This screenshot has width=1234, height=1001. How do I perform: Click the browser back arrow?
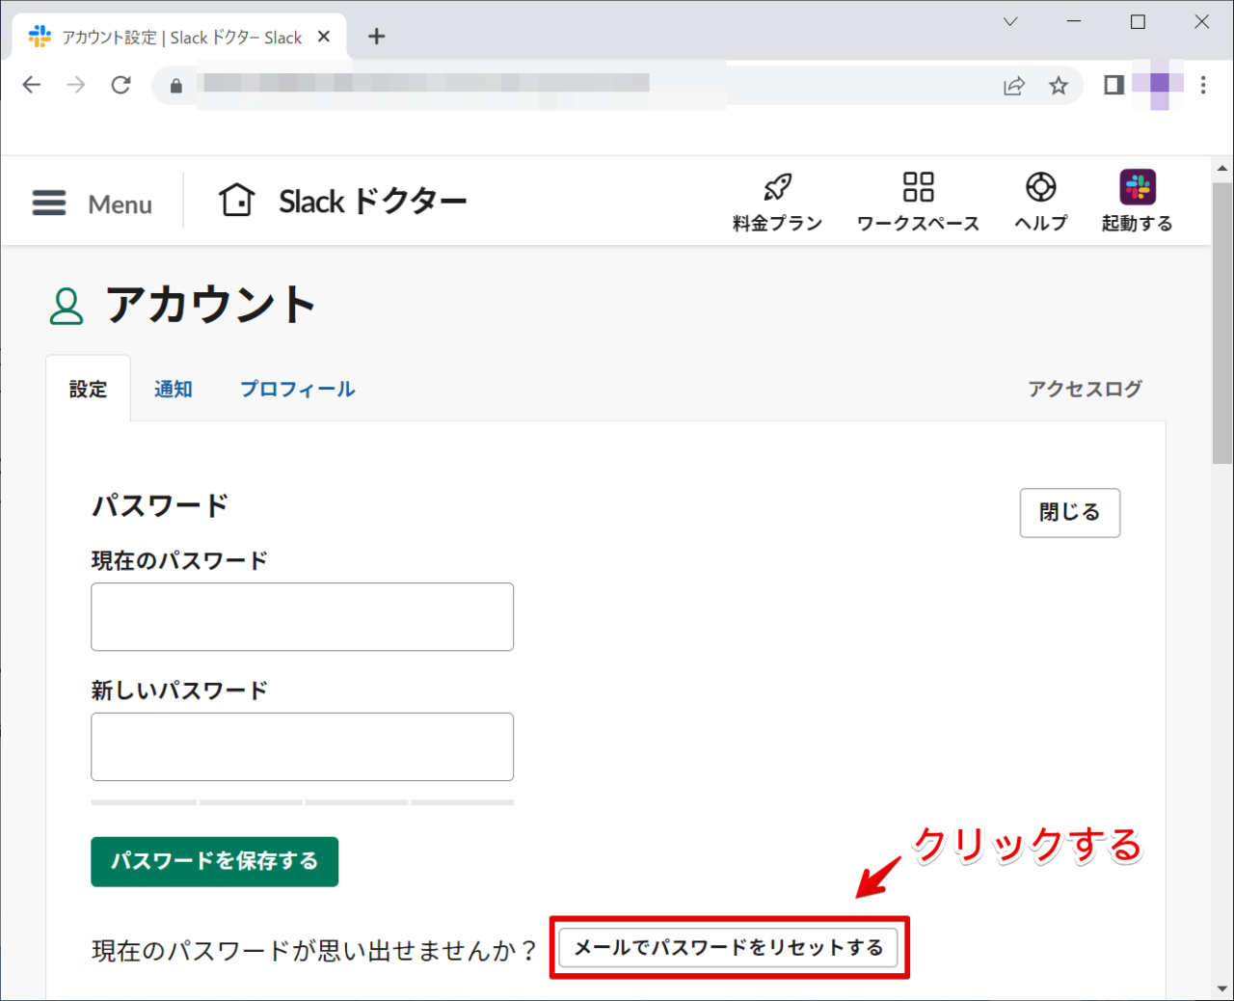[32, 85]
